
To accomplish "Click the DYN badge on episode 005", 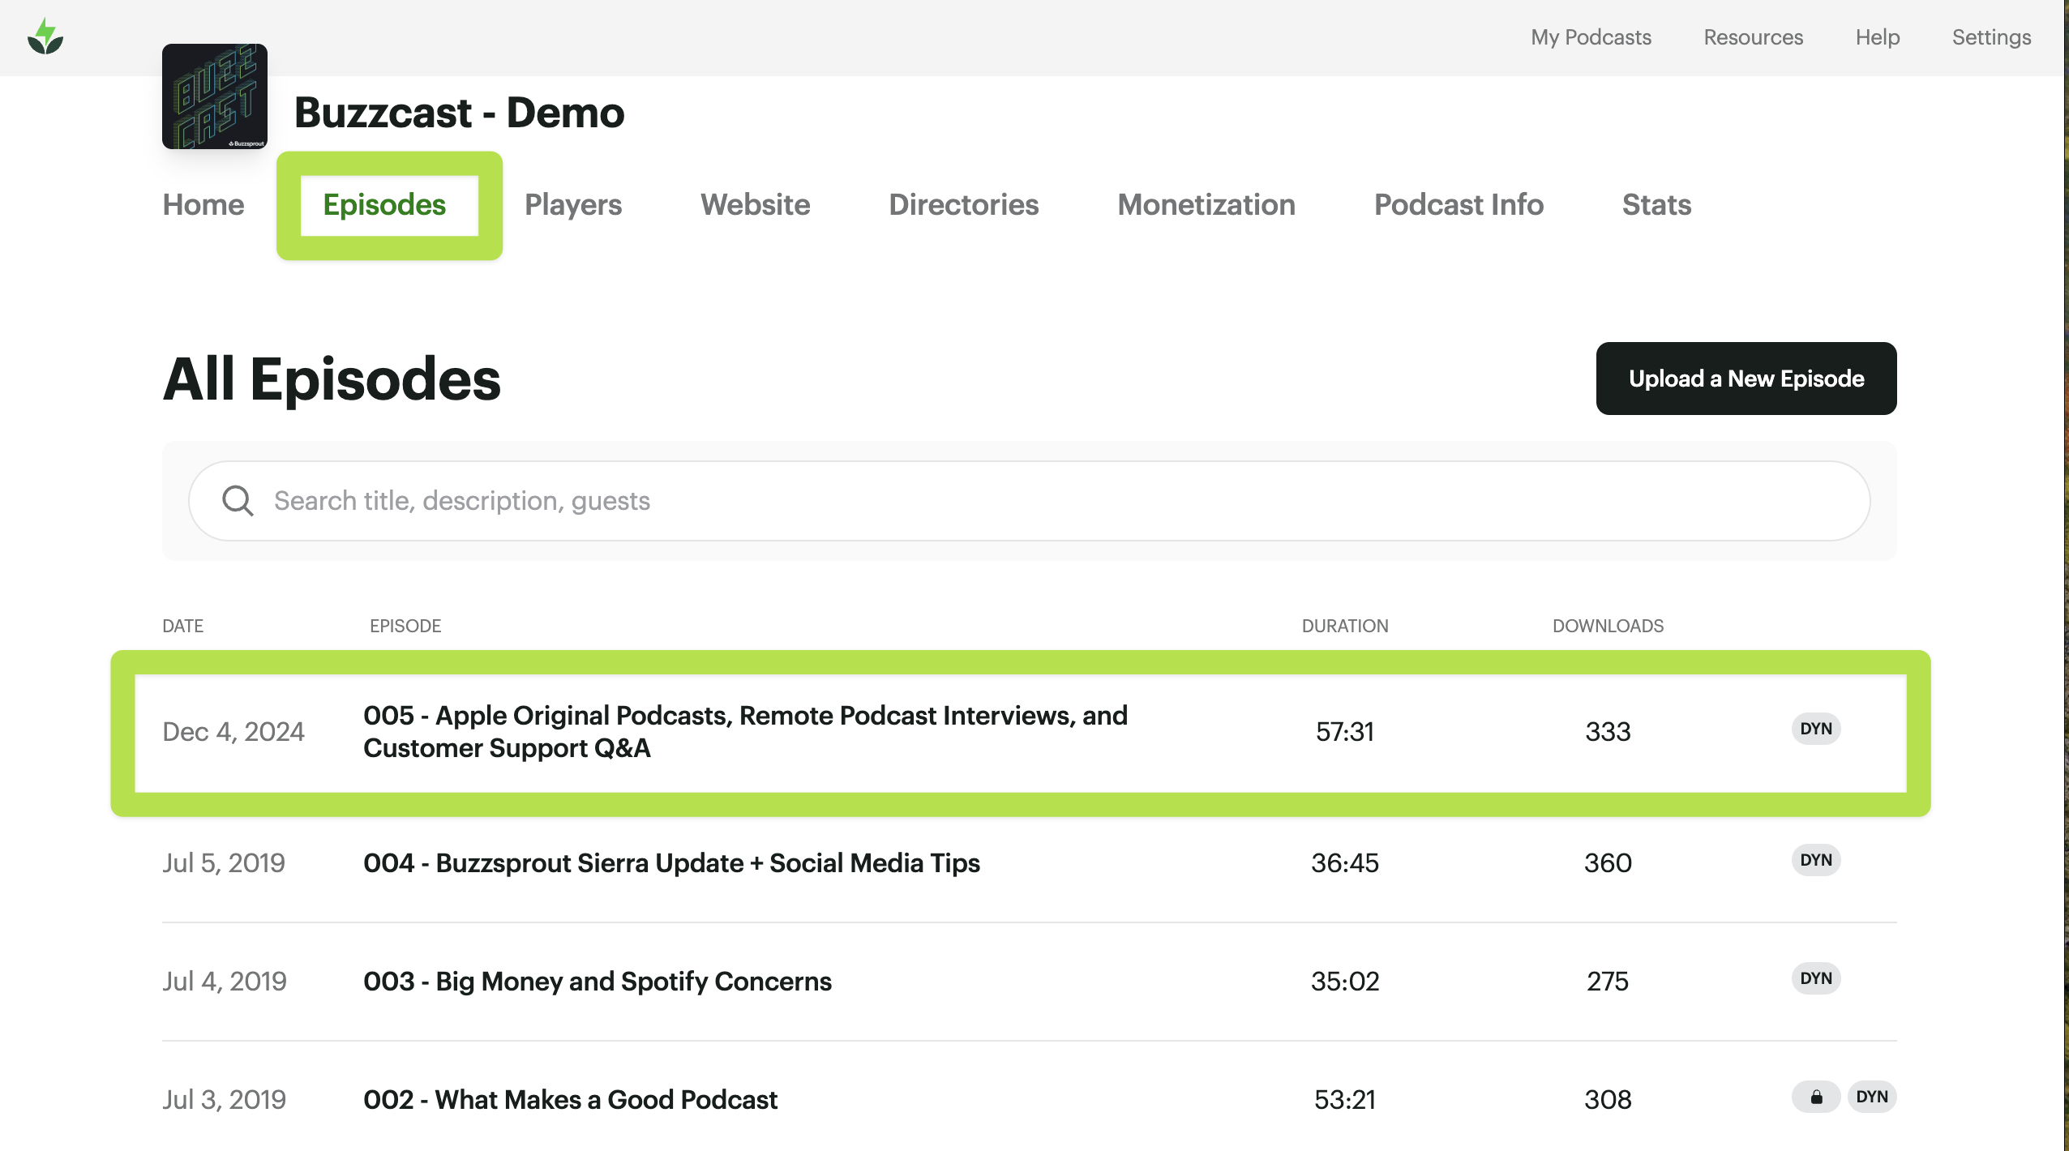I will (x=1816, y=729).
